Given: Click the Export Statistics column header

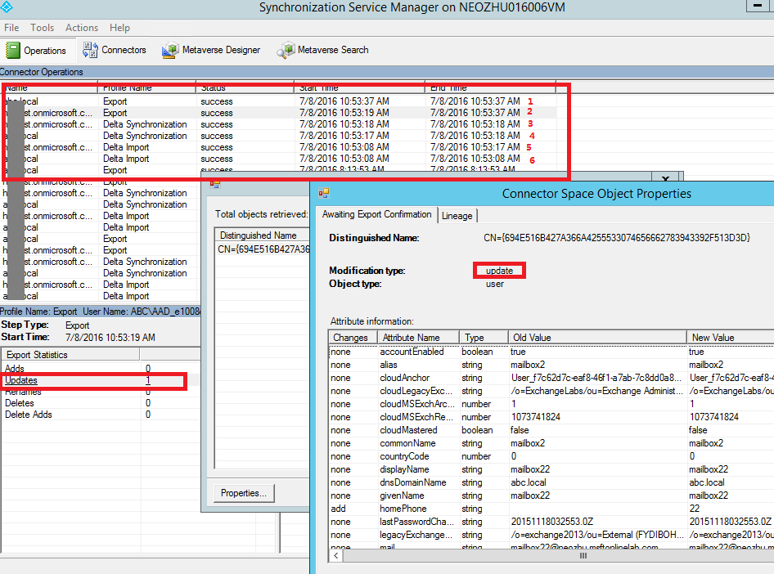Looking at the screenshot, I should click(71, 355).
